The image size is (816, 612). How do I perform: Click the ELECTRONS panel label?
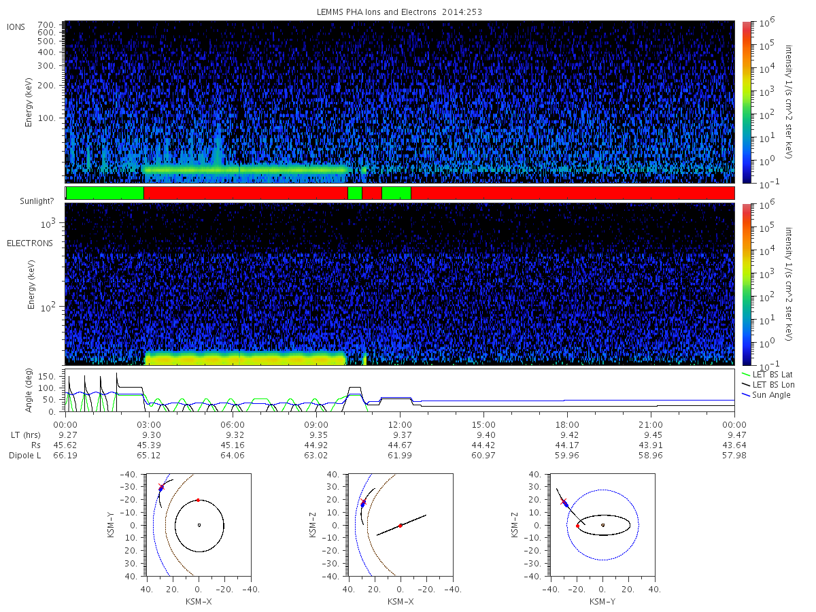point(30,243)
